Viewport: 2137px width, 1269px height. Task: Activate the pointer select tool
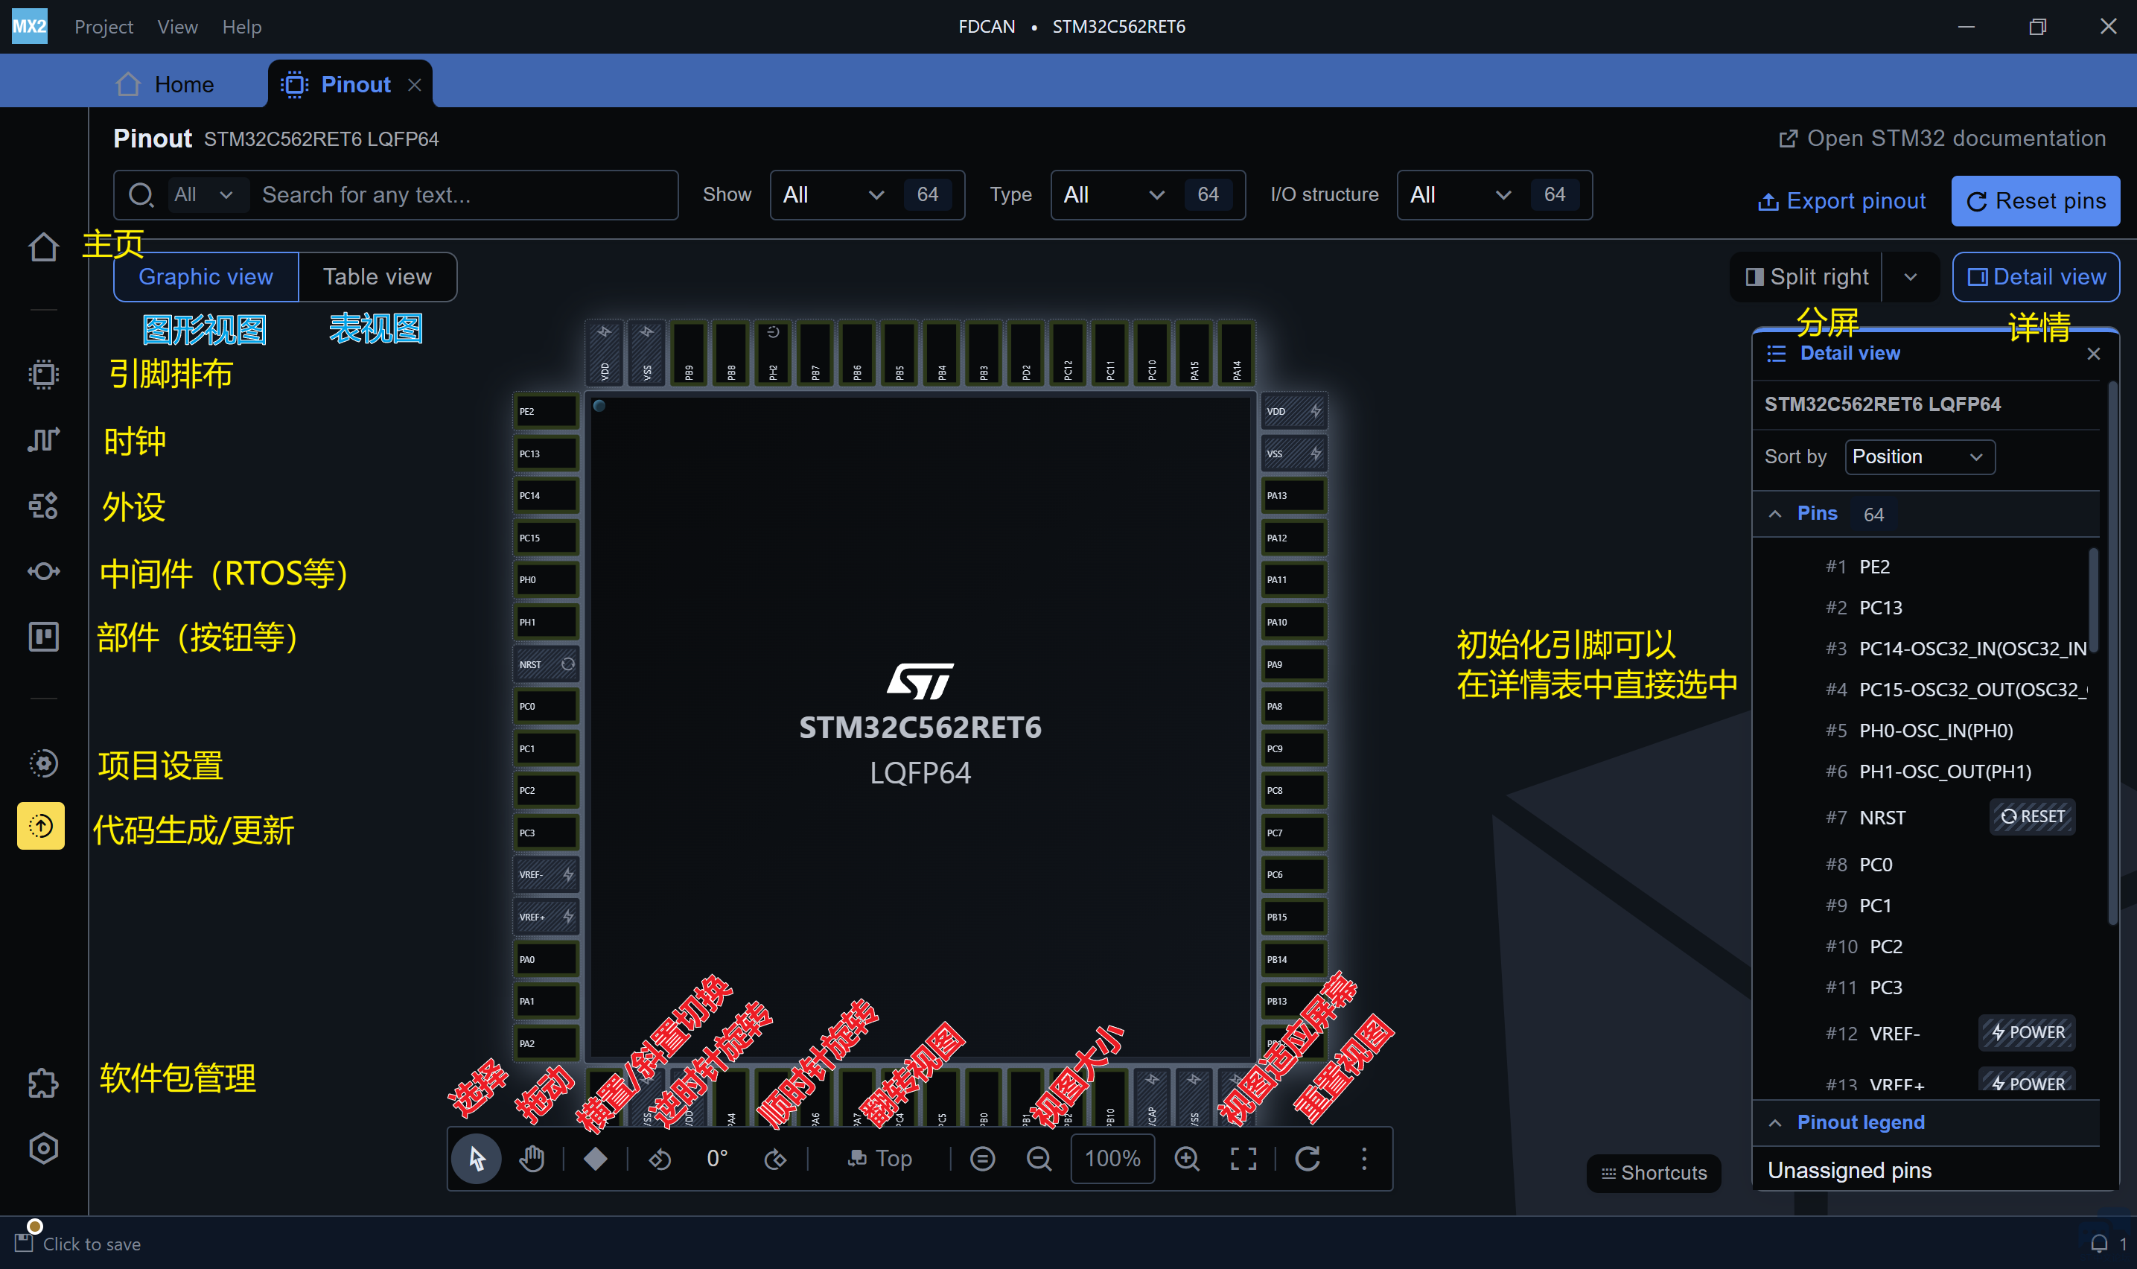point(476,1159)
